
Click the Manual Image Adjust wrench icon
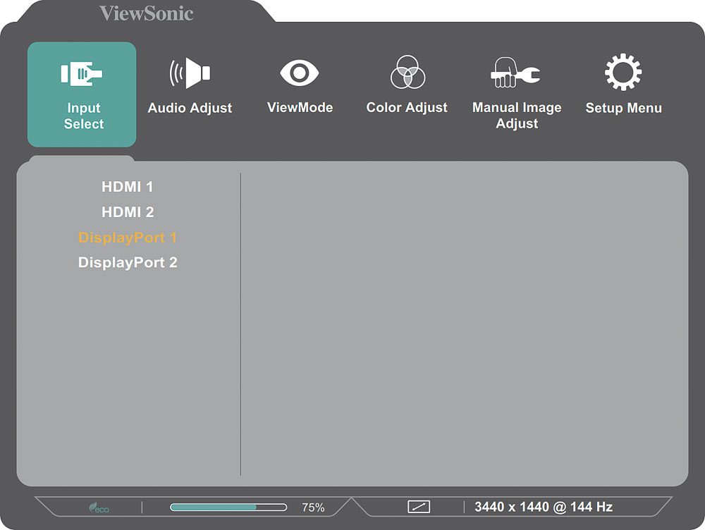coord(516,73)
